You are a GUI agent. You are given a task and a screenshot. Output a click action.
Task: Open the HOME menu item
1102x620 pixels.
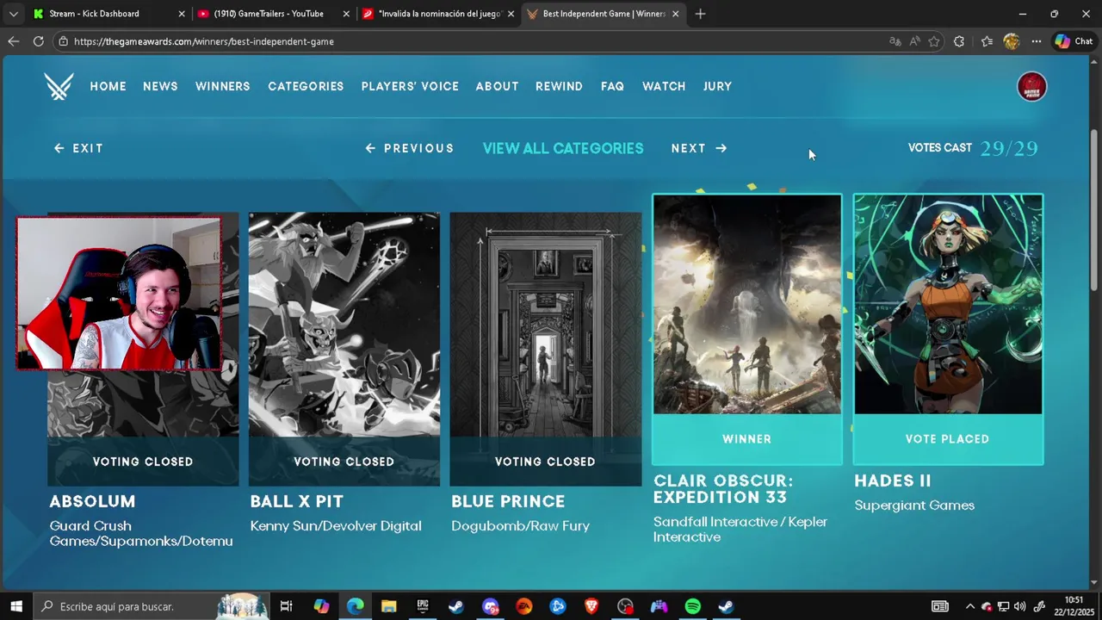108,86
